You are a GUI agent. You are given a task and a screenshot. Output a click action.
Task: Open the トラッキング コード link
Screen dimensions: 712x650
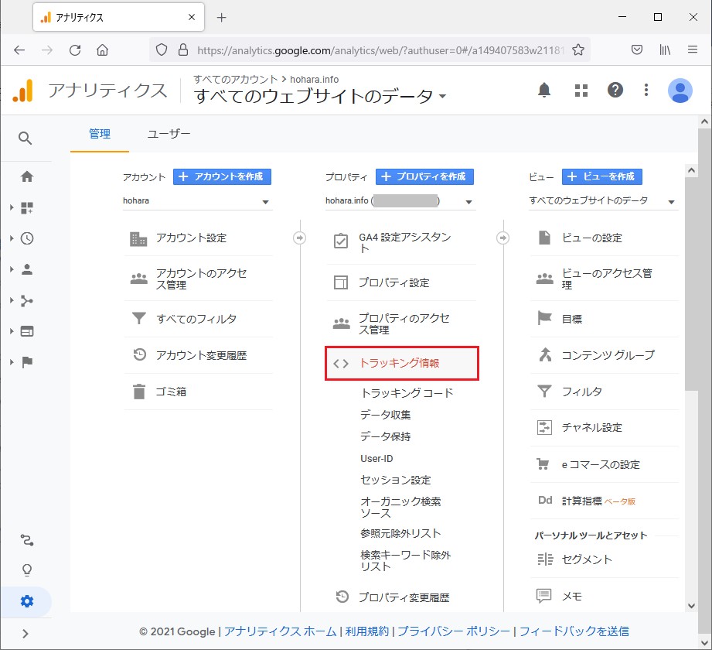[x=407, y=393]
